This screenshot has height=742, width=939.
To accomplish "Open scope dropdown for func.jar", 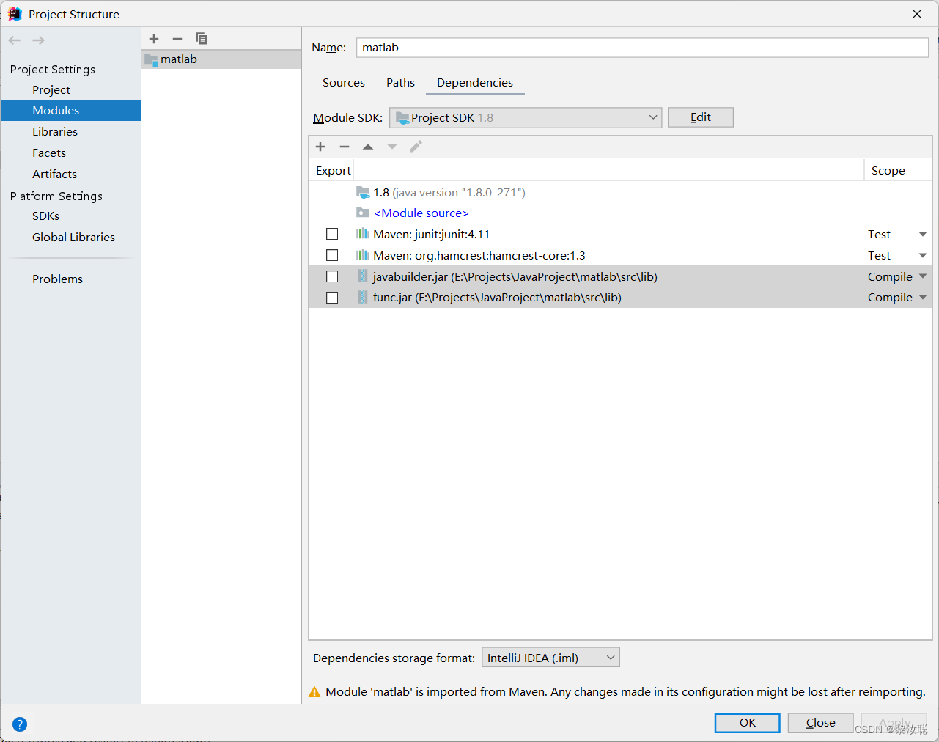I will [923, 298].
